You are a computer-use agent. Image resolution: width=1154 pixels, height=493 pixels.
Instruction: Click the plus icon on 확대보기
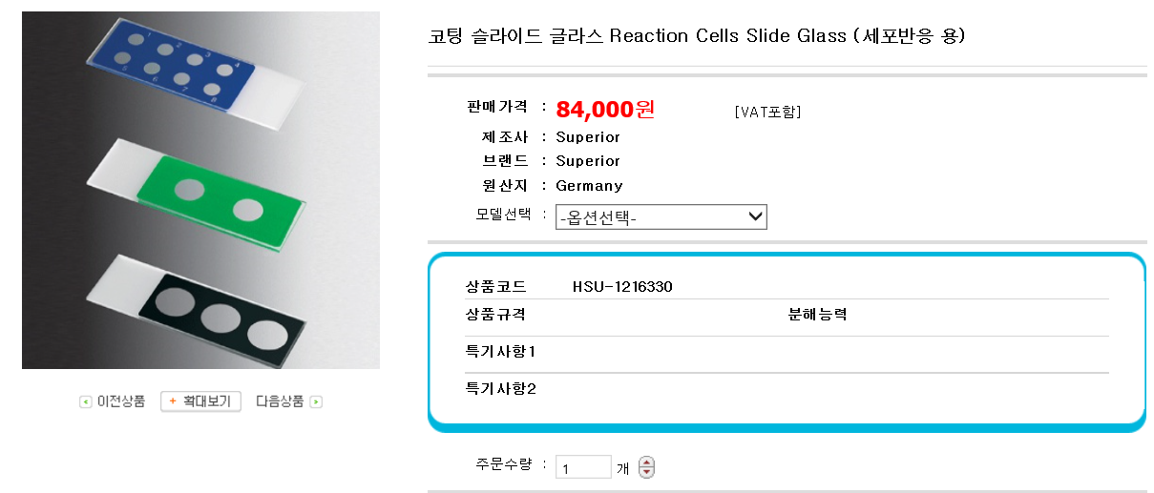pyautogui.click(x=173, y=401)
